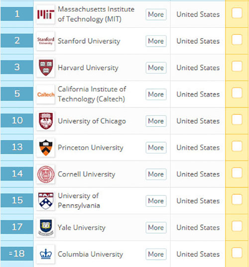Select the University of Chicago crest

pyautogui.click(x=45, y=121)
